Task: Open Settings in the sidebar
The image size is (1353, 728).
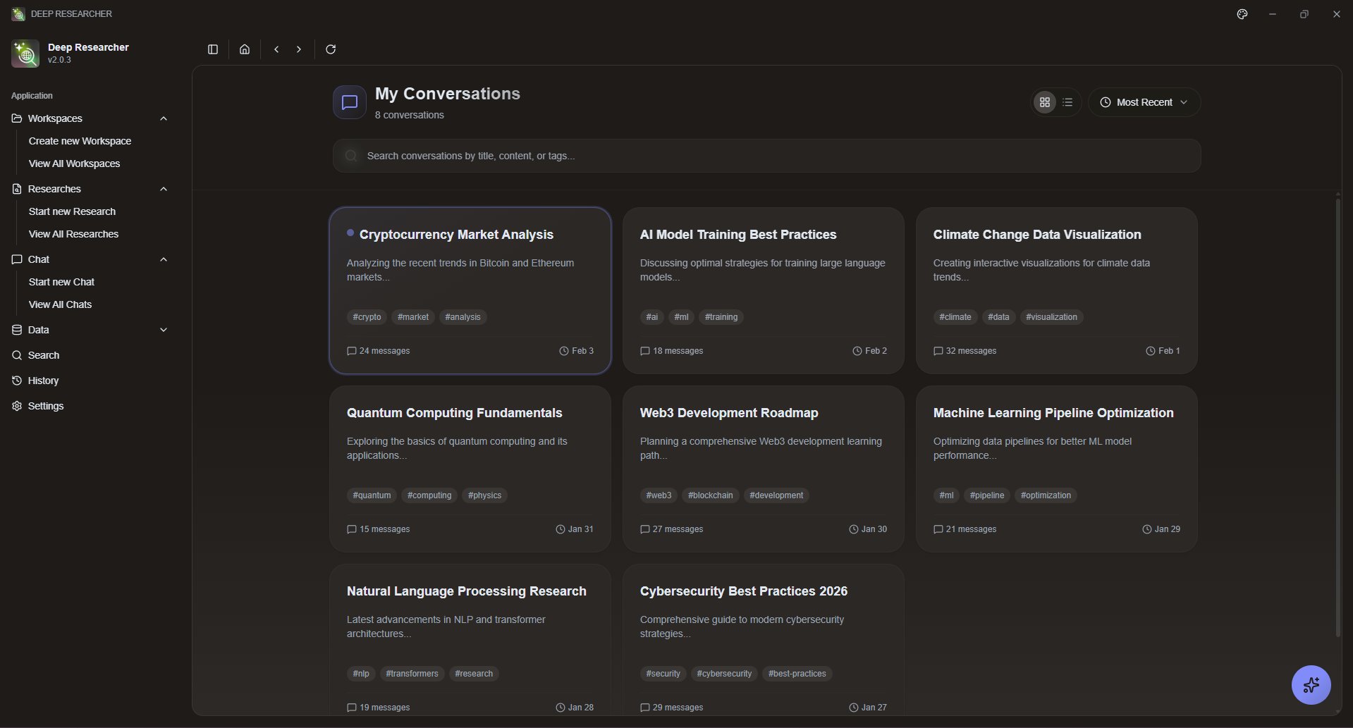Action: tap(46, 406)
